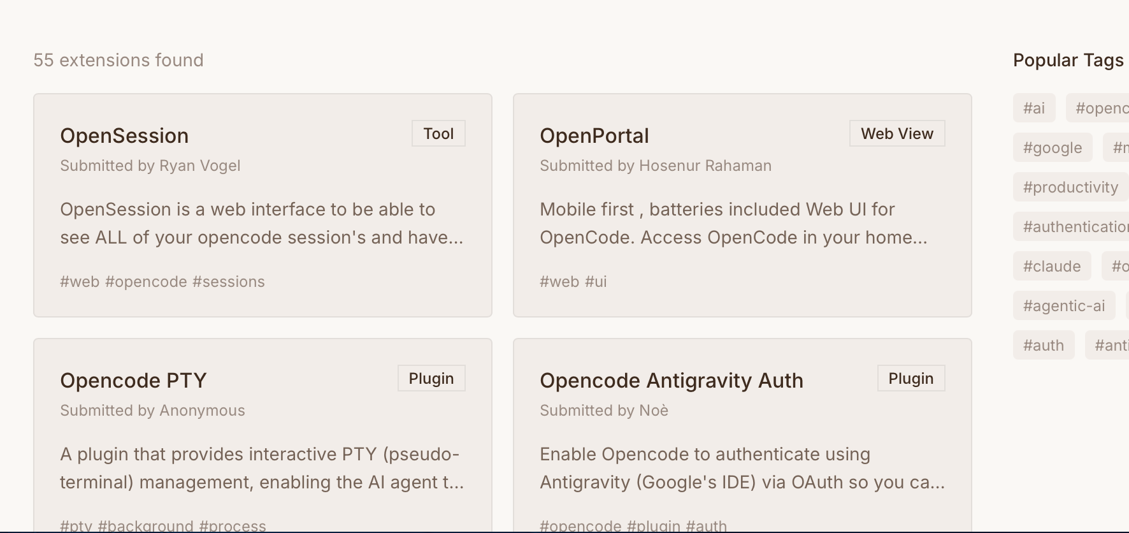Open the Opencode PTY extension title
Image resolution: width=1129 pixels, height=533 pixels.
pyautogui.click(x=133, y=381)
